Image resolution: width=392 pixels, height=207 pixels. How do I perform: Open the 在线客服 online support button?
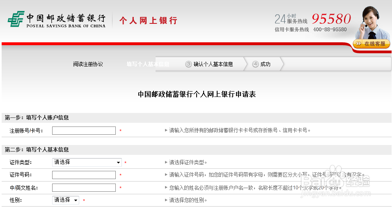(371, 44)
